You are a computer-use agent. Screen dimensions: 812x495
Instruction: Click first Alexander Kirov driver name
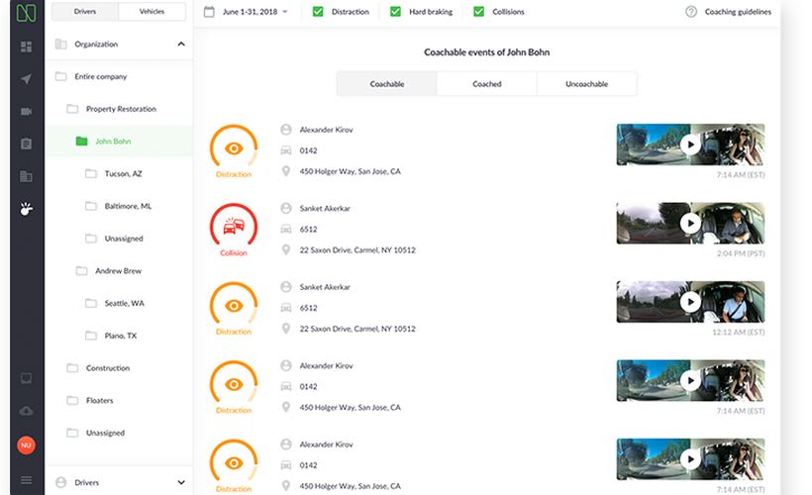point(326,130)
